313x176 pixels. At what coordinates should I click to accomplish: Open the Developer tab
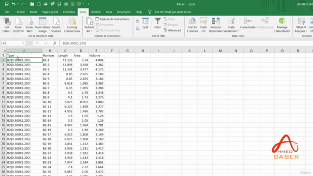124,12
